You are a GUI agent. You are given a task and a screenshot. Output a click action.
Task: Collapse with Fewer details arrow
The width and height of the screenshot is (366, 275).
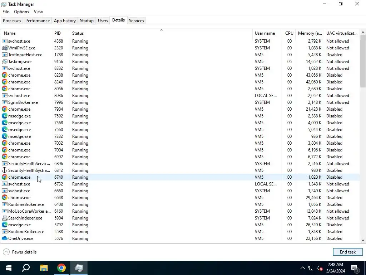point(6,252)
